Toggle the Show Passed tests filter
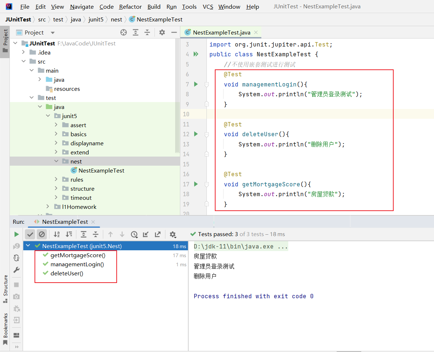The width and height of the screenshot is (434, 352). click(30, 234)
